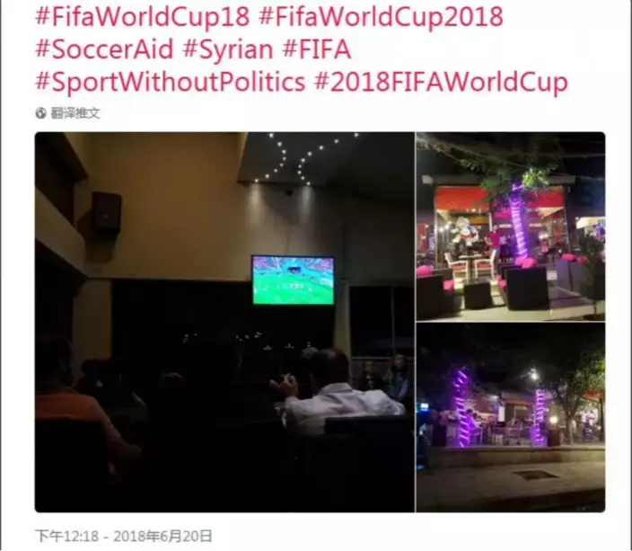
Task: Click the street lamp in bottom-right photo
Action: (534, 376)
